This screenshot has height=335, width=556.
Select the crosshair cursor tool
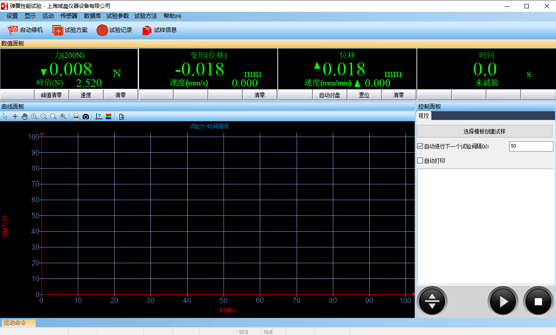click(x=15, y=116)
